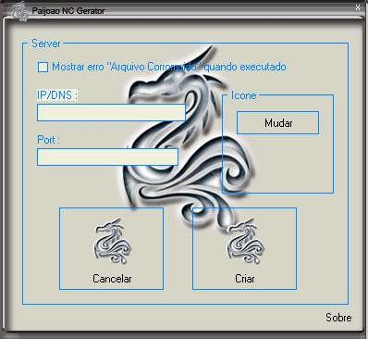
Task: Open the Sobre link
Action: (338, 318)
